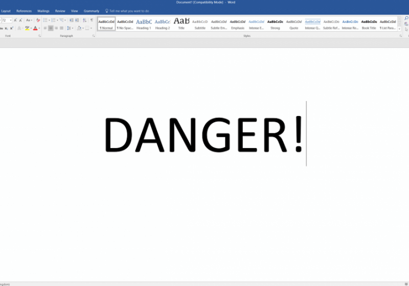Apply the Normal style
Image resolution: width=409 pixels, height=286 pixels.
click(106, 24)
